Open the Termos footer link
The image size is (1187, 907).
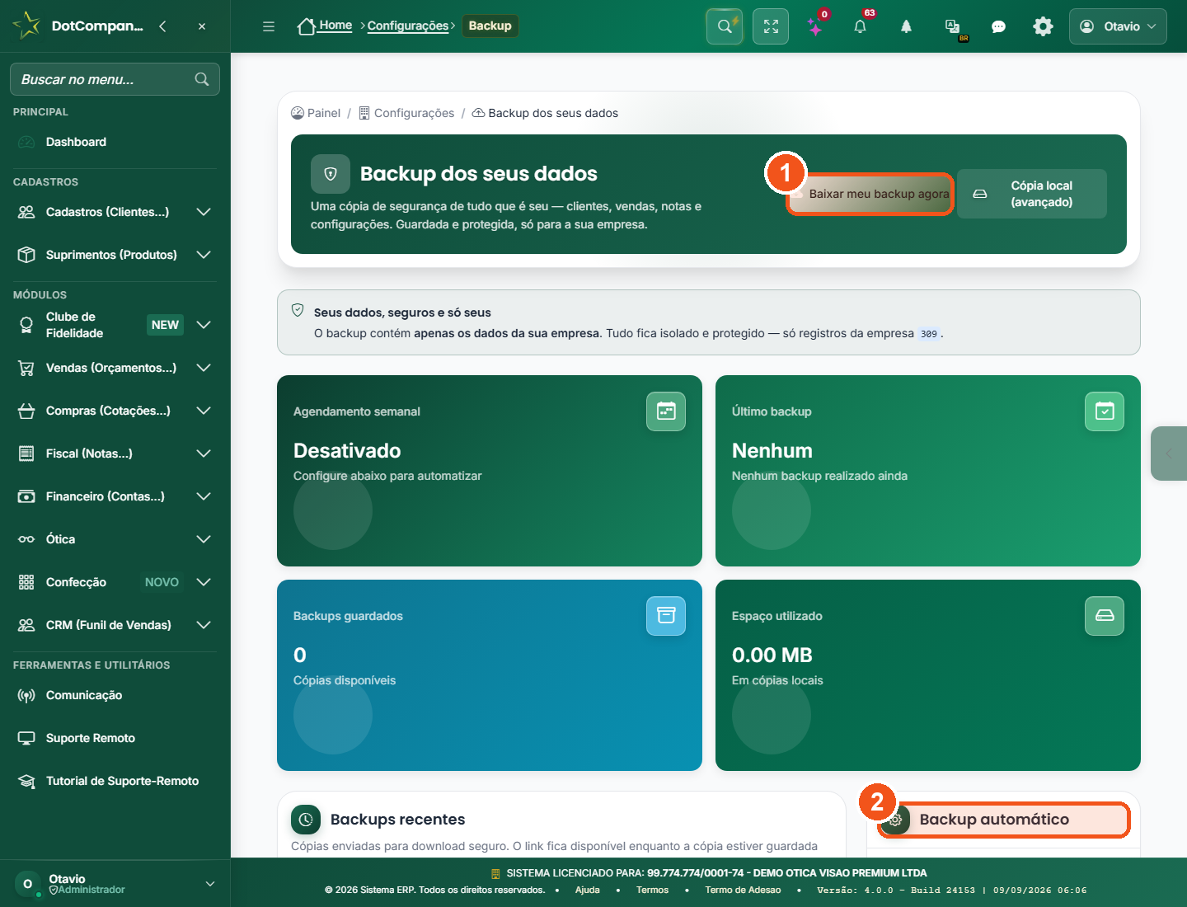point(652,890)
